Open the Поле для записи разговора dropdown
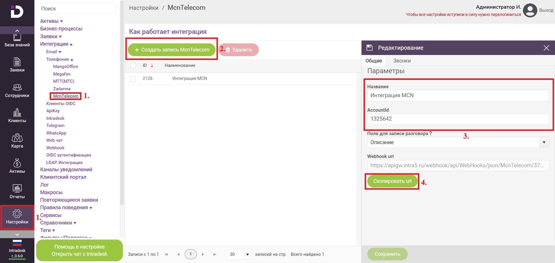Screen dimensions: 555x263 pos(458,142)
